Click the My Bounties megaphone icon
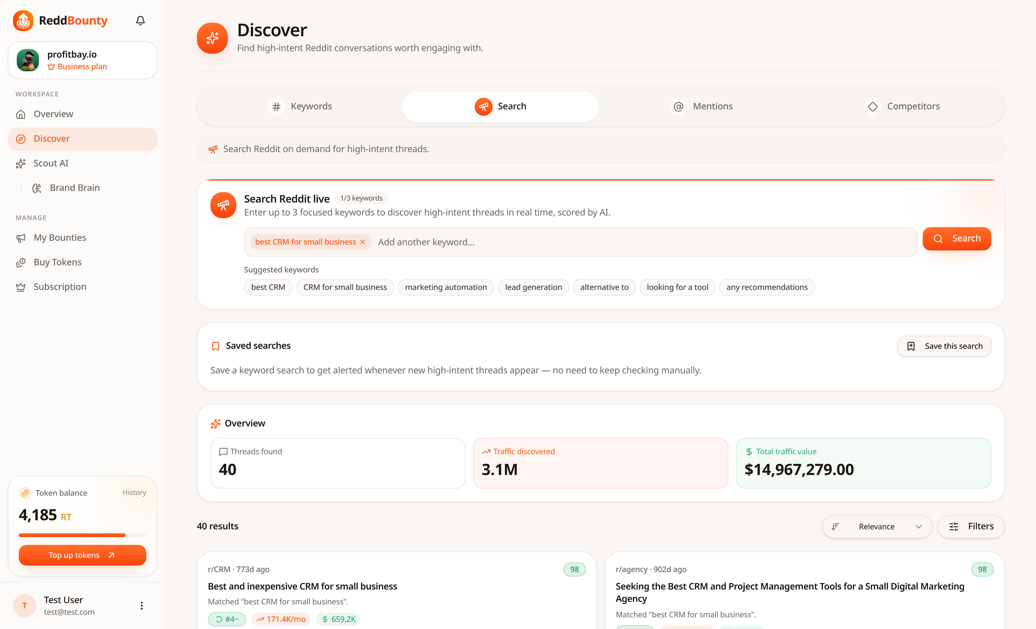 (21, 238)
